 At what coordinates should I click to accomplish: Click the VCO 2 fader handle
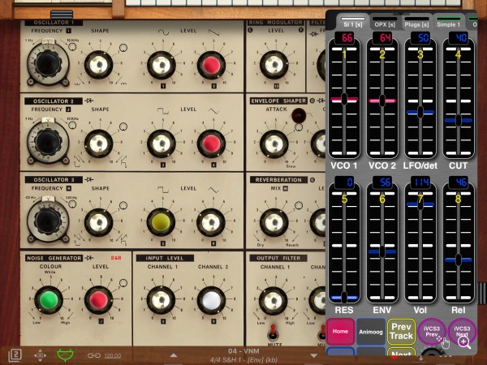coord(382,101)
